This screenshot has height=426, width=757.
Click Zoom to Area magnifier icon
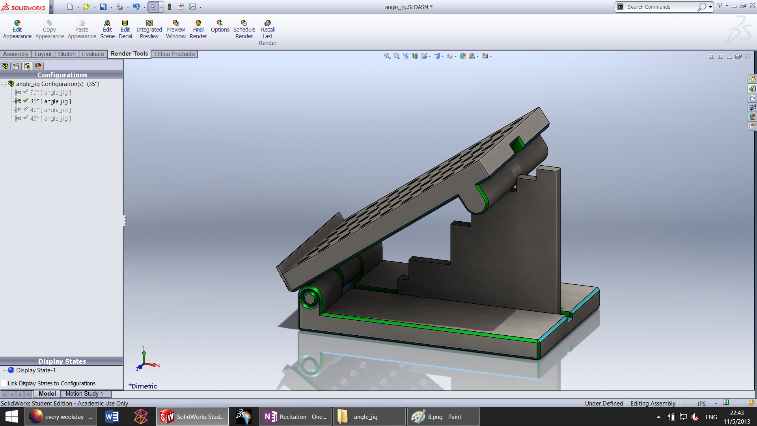(396, 56)
